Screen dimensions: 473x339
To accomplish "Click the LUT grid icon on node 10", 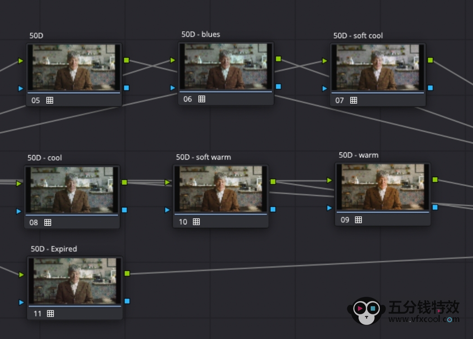I will (x=196, y=222).
